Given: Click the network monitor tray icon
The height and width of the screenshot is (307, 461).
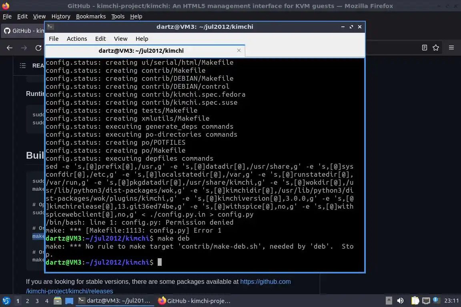Looking at the screenshot, I should [x=426, y=301].
